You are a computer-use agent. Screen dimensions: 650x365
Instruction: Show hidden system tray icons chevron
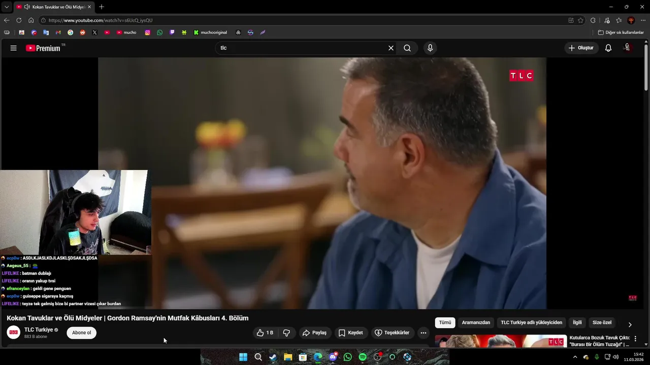coord(575,357)
